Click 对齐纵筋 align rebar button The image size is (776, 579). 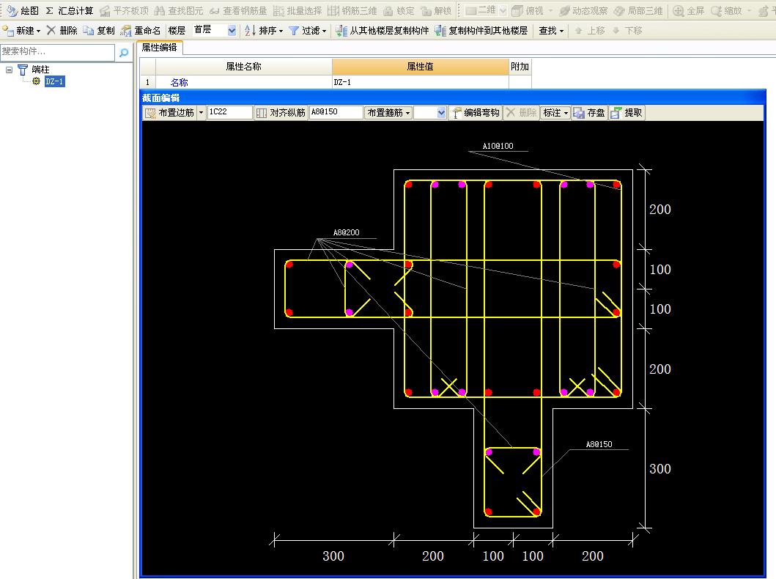pyautogui.click(x=281, y=113)
